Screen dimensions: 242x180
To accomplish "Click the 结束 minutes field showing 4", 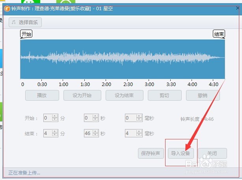I will coord(48,133).
